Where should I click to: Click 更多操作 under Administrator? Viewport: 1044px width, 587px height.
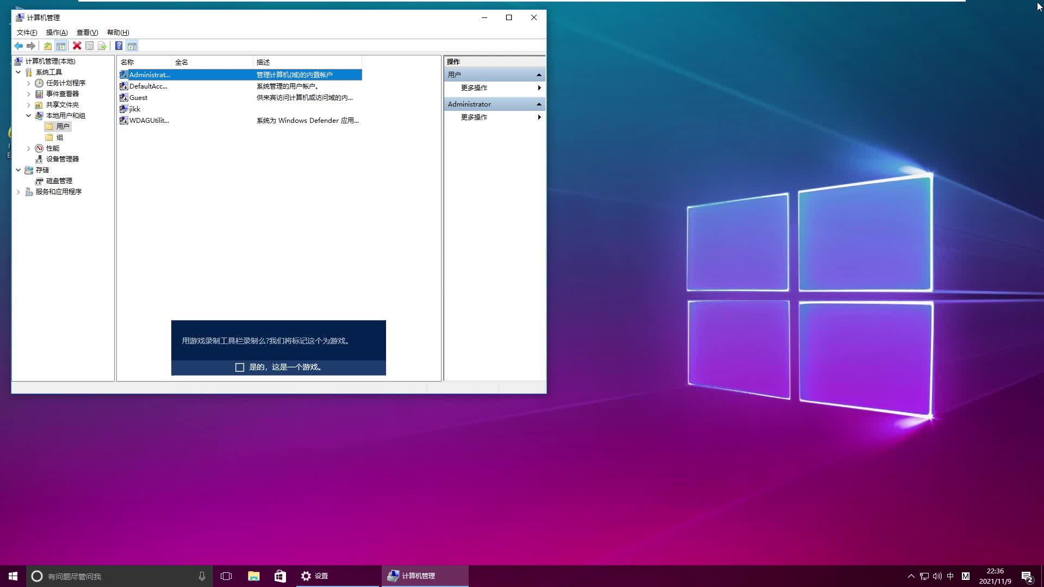474,117
